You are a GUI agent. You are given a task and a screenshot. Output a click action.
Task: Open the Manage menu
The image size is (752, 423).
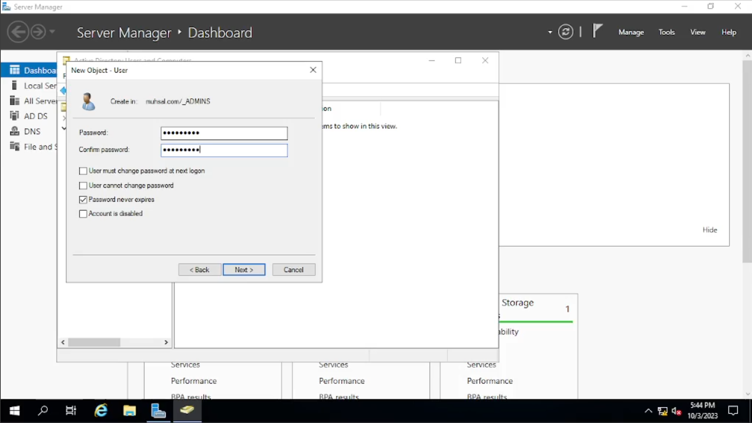[x=631, y=32]
